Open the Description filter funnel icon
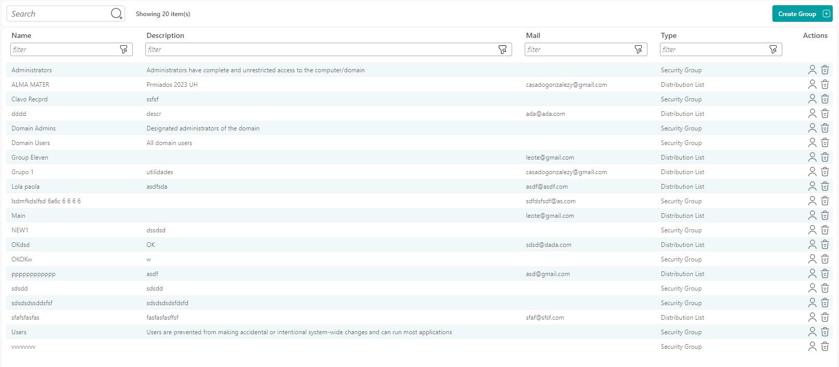 point(503,49)
